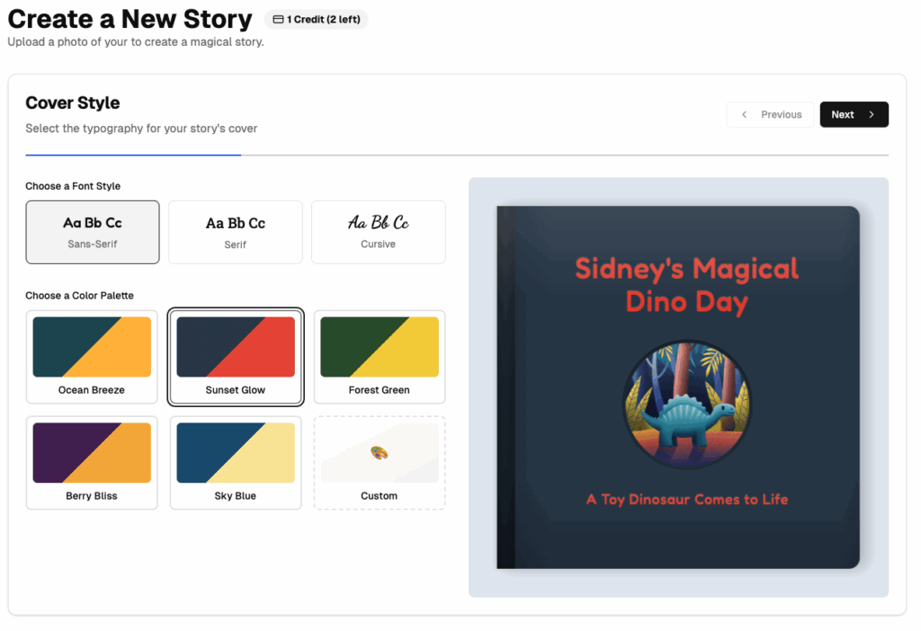This screenshot has width=921, height=631.
Task: Click the right chevron on Next button
Action: click(872, 114)
